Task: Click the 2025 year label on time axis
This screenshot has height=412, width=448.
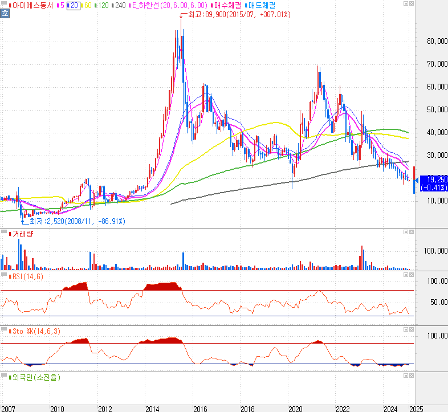Action: (x=416, y=409)
